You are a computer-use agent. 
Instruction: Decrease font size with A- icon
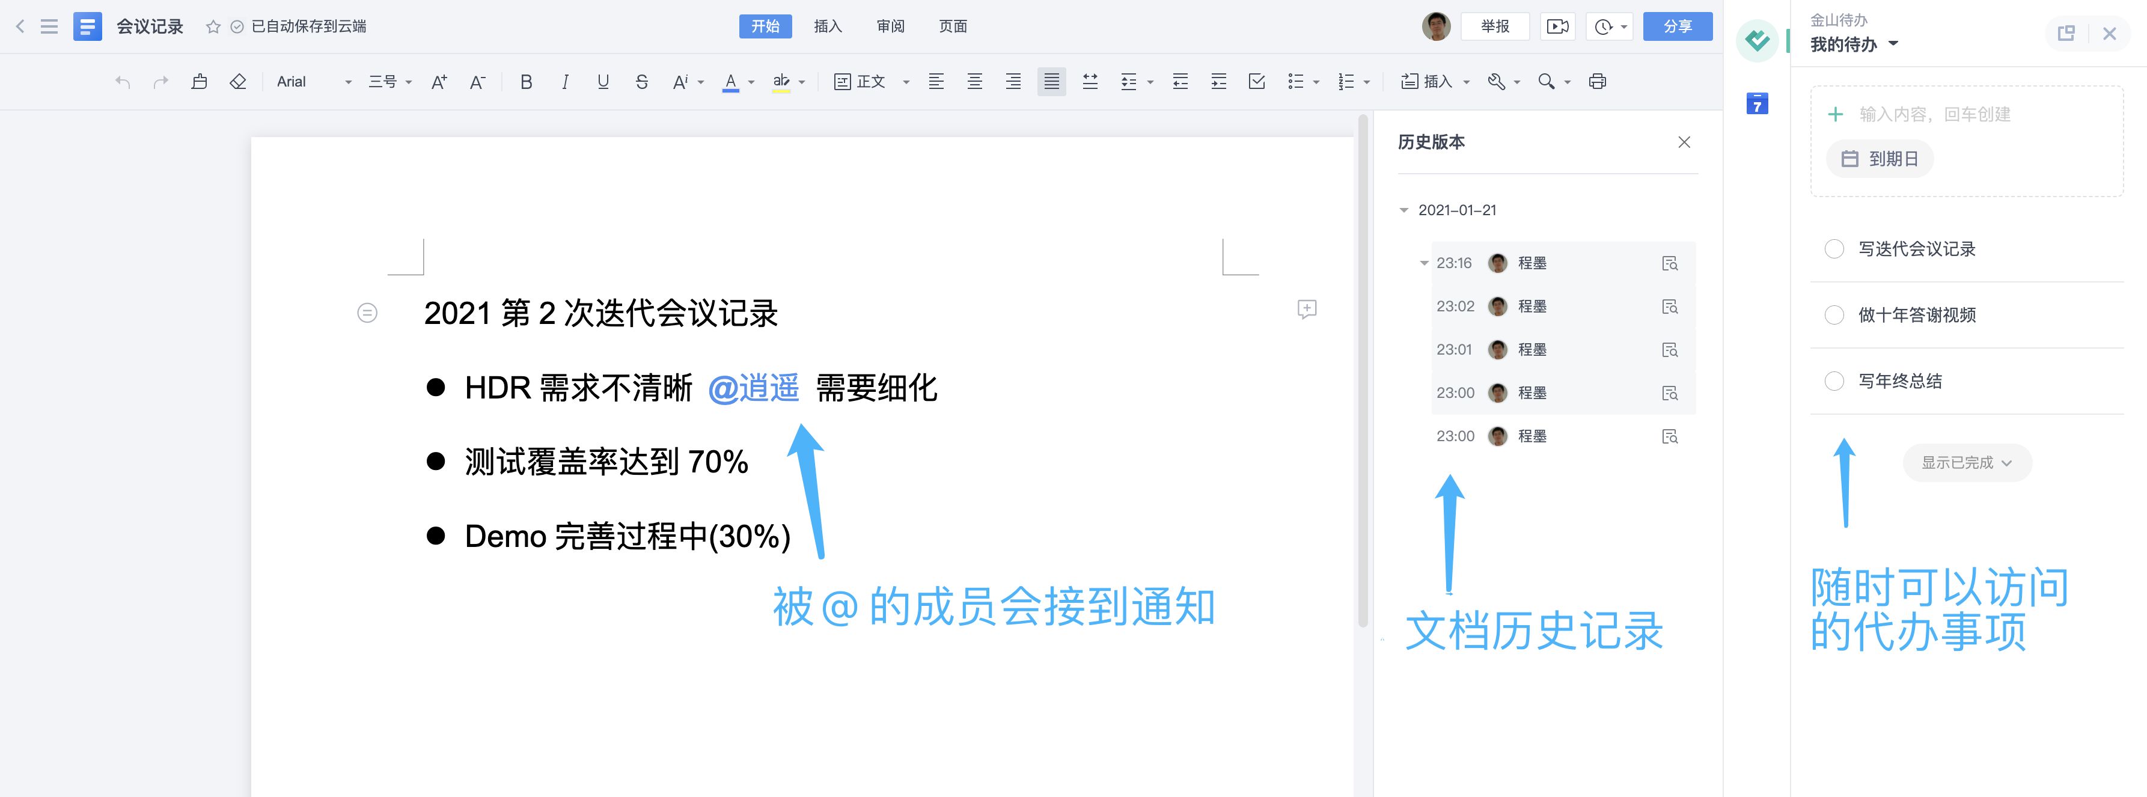(478, 82)
